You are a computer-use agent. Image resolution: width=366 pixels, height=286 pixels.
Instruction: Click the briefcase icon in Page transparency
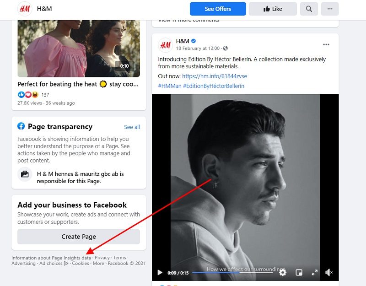click(25, 174)
